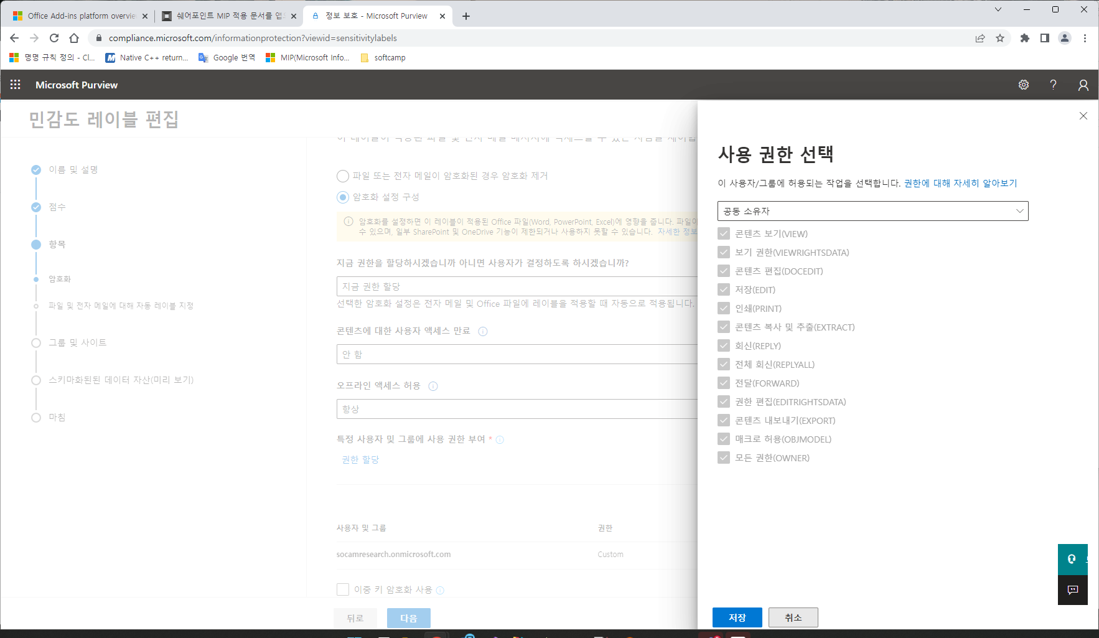Reload the current page
This screenshot has width=1099, height=638.
[54, 38]
